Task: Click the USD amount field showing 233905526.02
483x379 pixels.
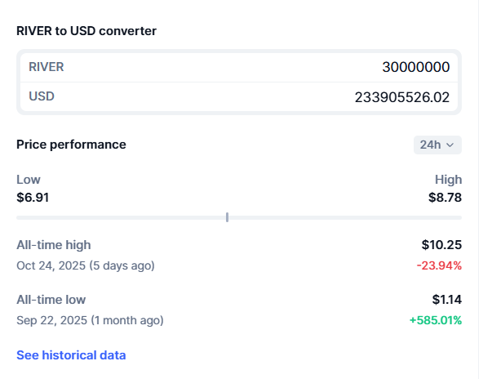Action: coord(239,97)
